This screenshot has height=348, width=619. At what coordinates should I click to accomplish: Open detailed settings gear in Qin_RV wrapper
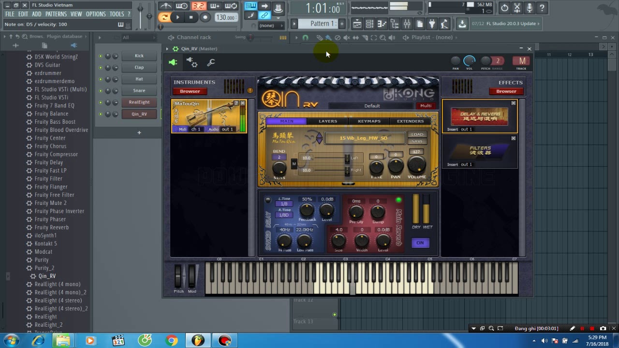[x=192, y=62]
